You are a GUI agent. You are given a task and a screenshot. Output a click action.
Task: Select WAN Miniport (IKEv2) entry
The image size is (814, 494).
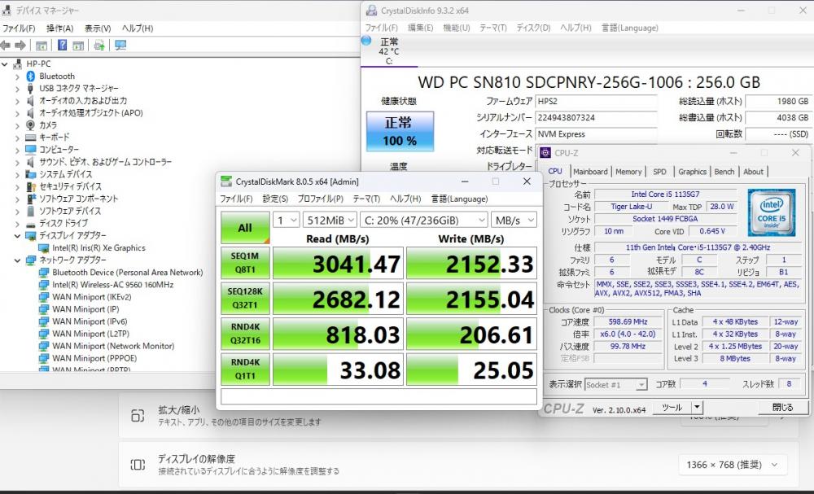tap(92, 297)
